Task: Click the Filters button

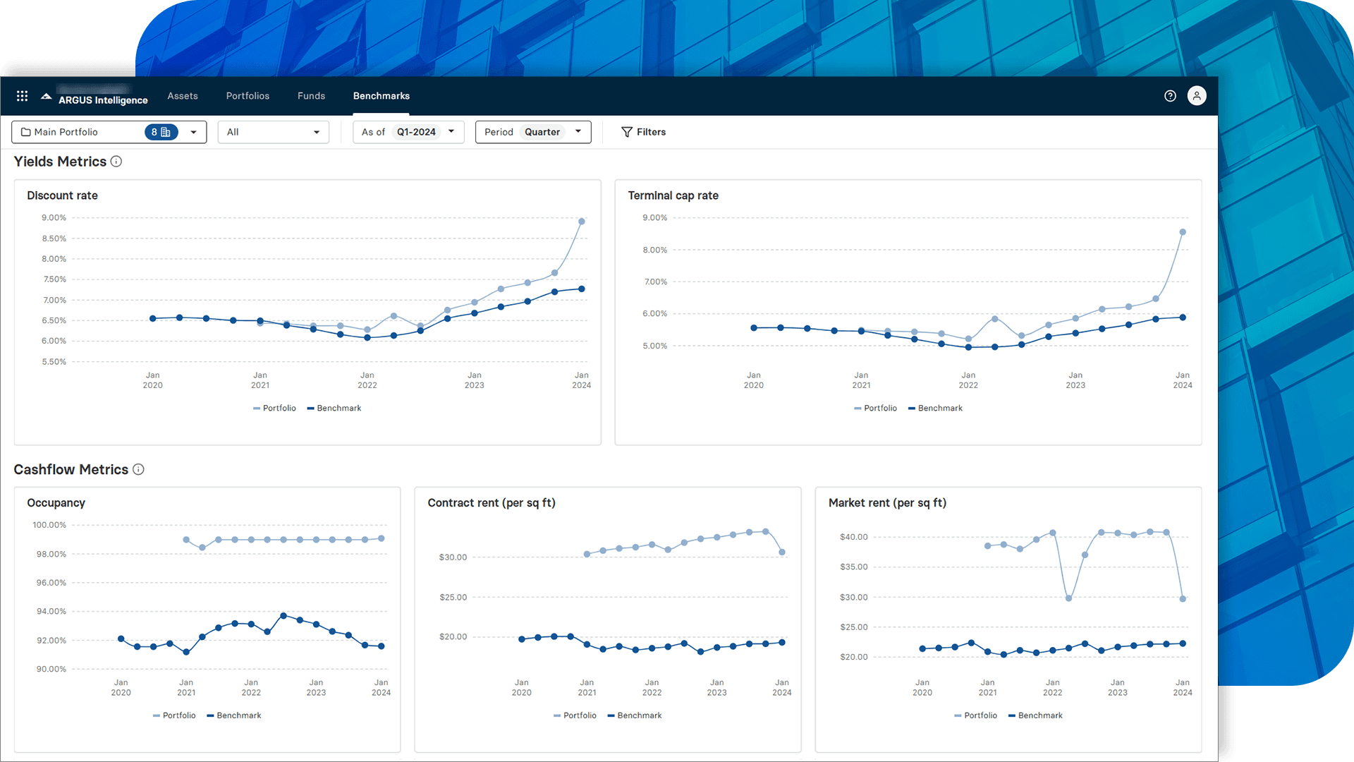Action: pyautogui.click(x=643, y=132)
